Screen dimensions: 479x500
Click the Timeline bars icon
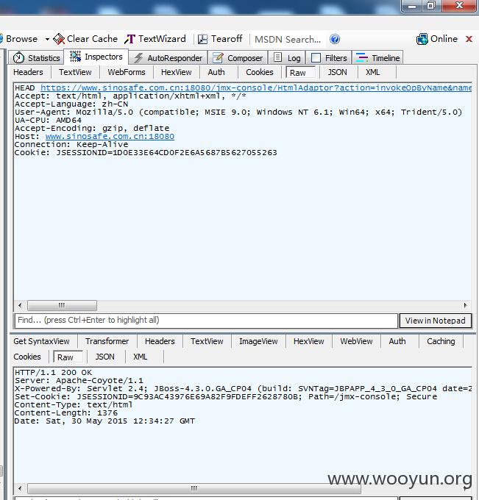point(362,57)
